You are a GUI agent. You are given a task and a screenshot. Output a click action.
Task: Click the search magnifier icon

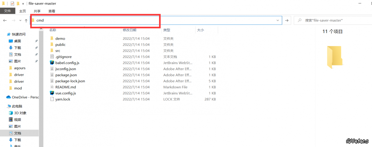point(299,20)
